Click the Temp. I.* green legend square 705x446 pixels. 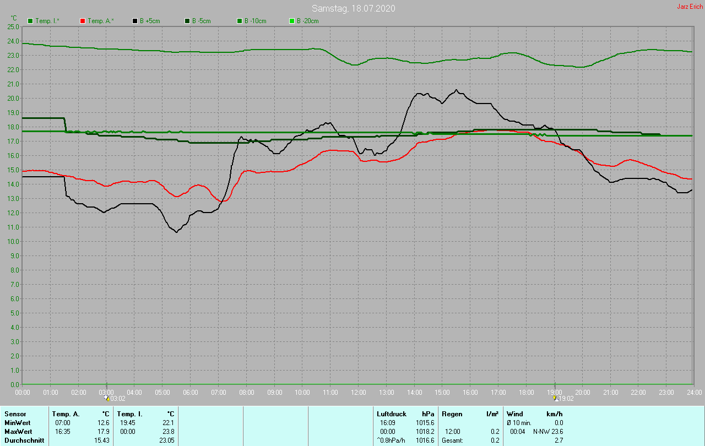coord(31,21)
